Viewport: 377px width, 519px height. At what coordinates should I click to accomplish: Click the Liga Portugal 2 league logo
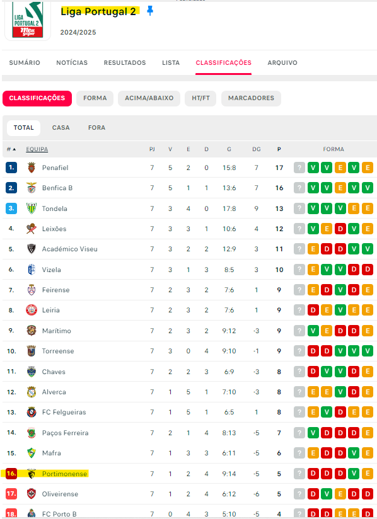click(x=28, y=21)
